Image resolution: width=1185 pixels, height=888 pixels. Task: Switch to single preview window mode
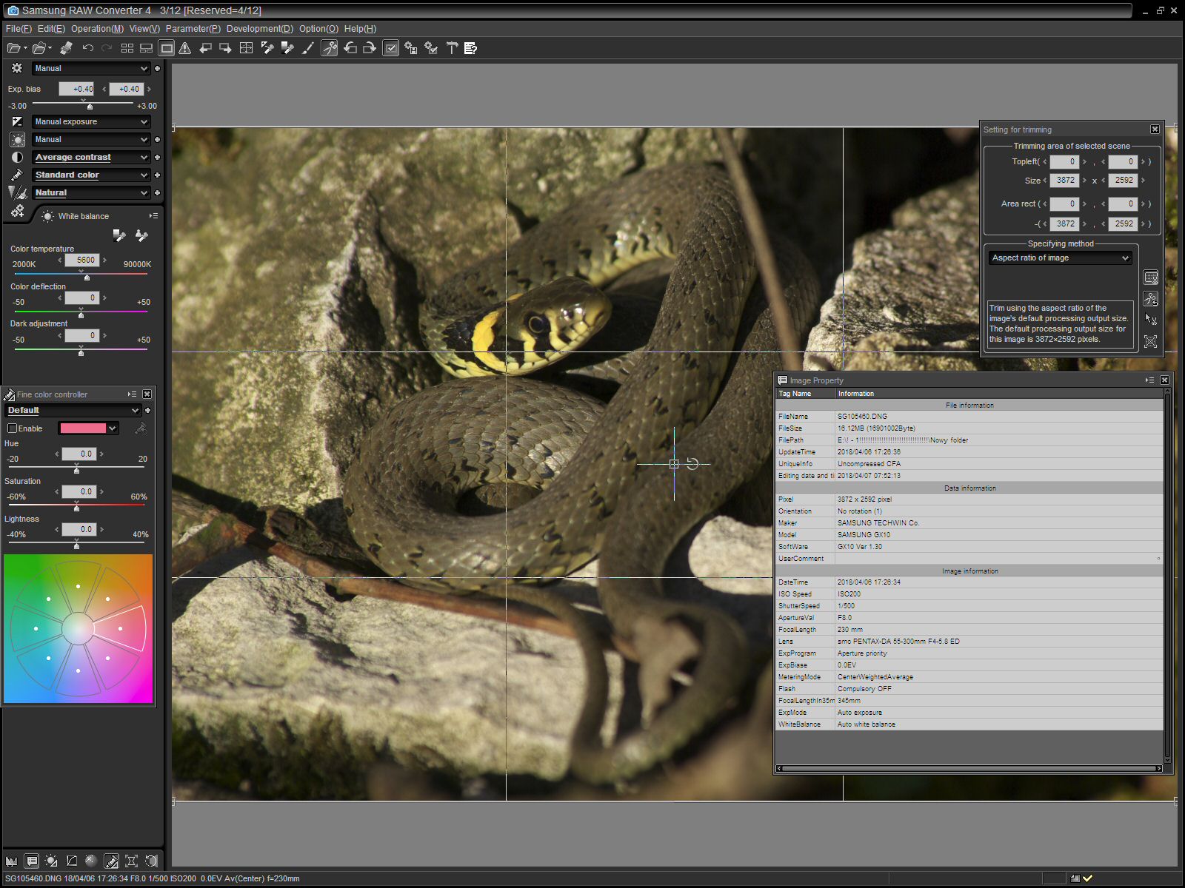[167, 48]
